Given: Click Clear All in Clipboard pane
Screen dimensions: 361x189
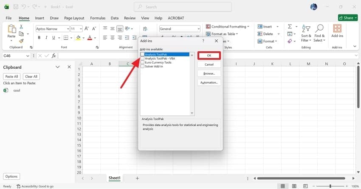Looking at the screenshot, I should (x=31, y=76).
